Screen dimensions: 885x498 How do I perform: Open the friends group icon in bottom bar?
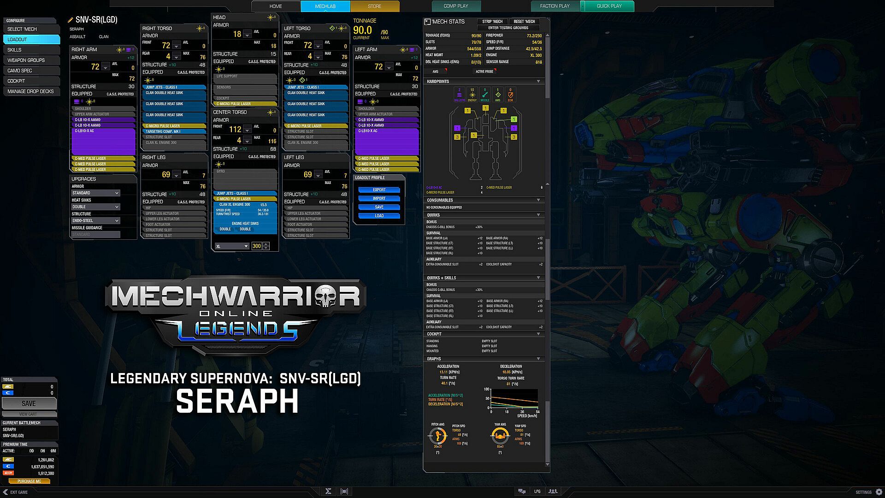point(553,492)
